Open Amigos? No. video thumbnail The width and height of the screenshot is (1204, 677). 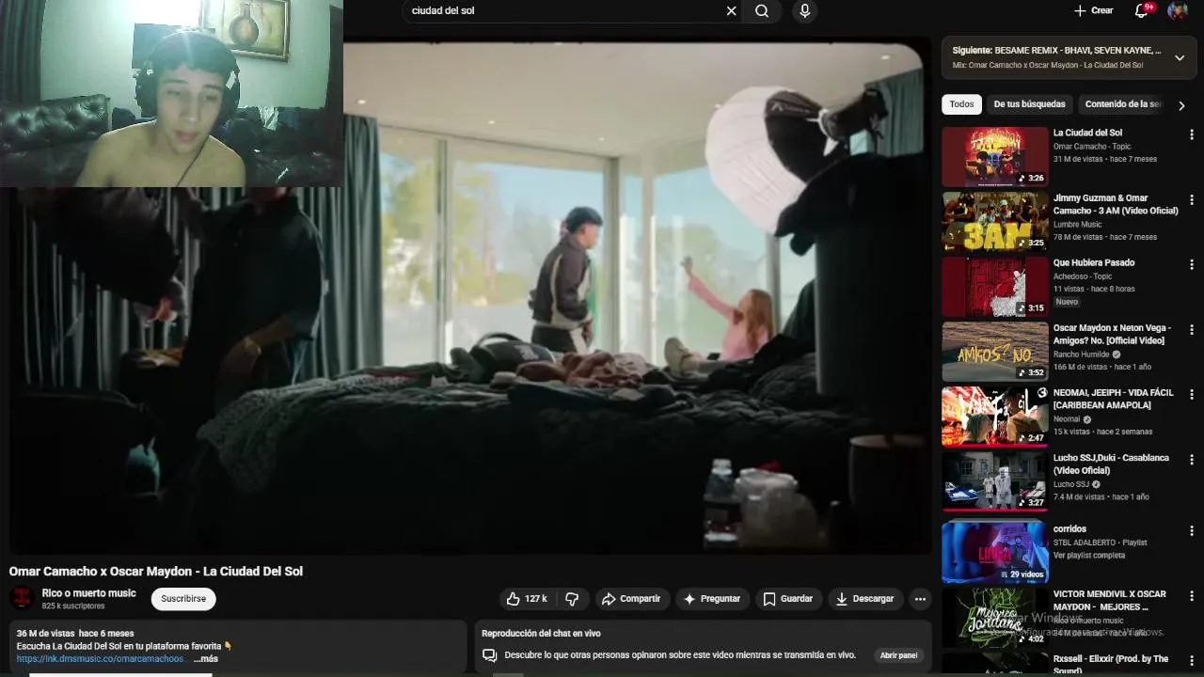click(994, 352)
